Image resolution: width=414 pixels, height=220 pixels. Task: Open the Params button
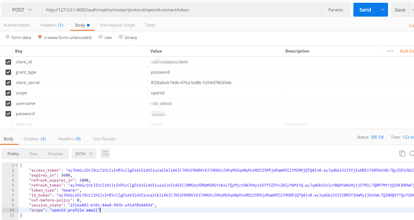pyautogui.click(x=336, y=10)
